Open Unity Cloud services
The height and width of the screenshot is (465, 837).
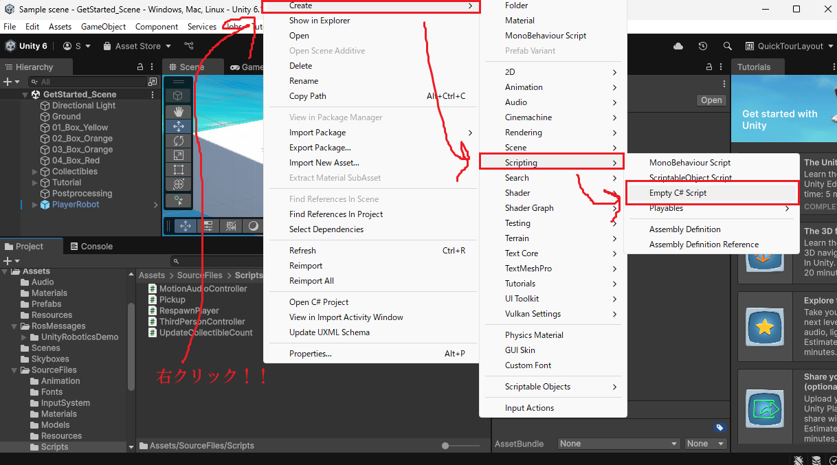(679, 45)
